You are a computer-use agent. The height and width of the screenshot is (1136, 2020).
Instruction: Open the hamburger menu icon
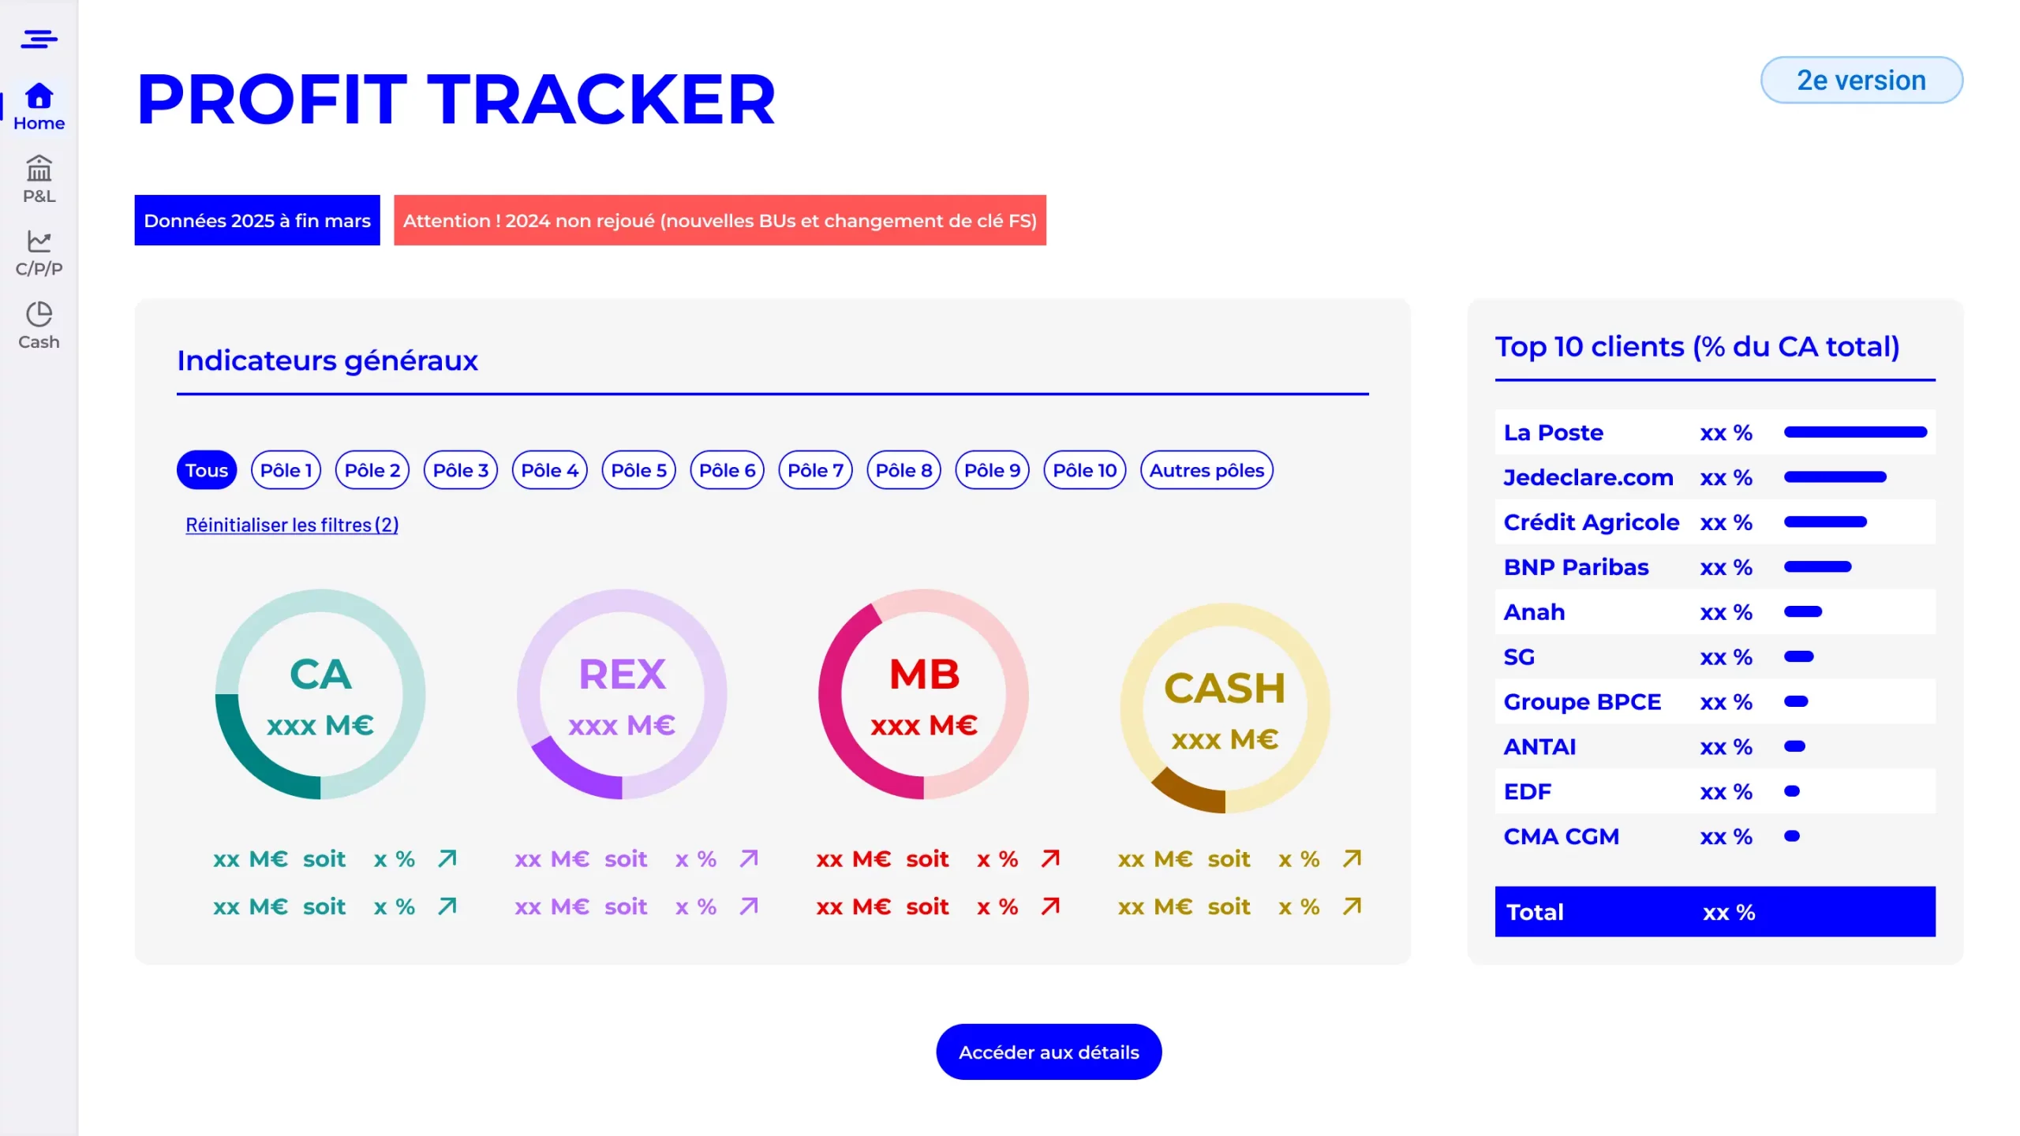pyautogui.click(x=39, y=39)
